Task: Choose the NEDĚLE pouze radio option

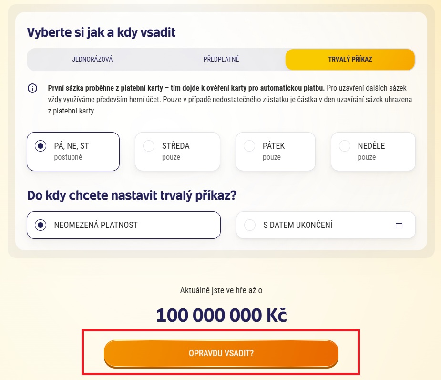Action: click(373, 152)
